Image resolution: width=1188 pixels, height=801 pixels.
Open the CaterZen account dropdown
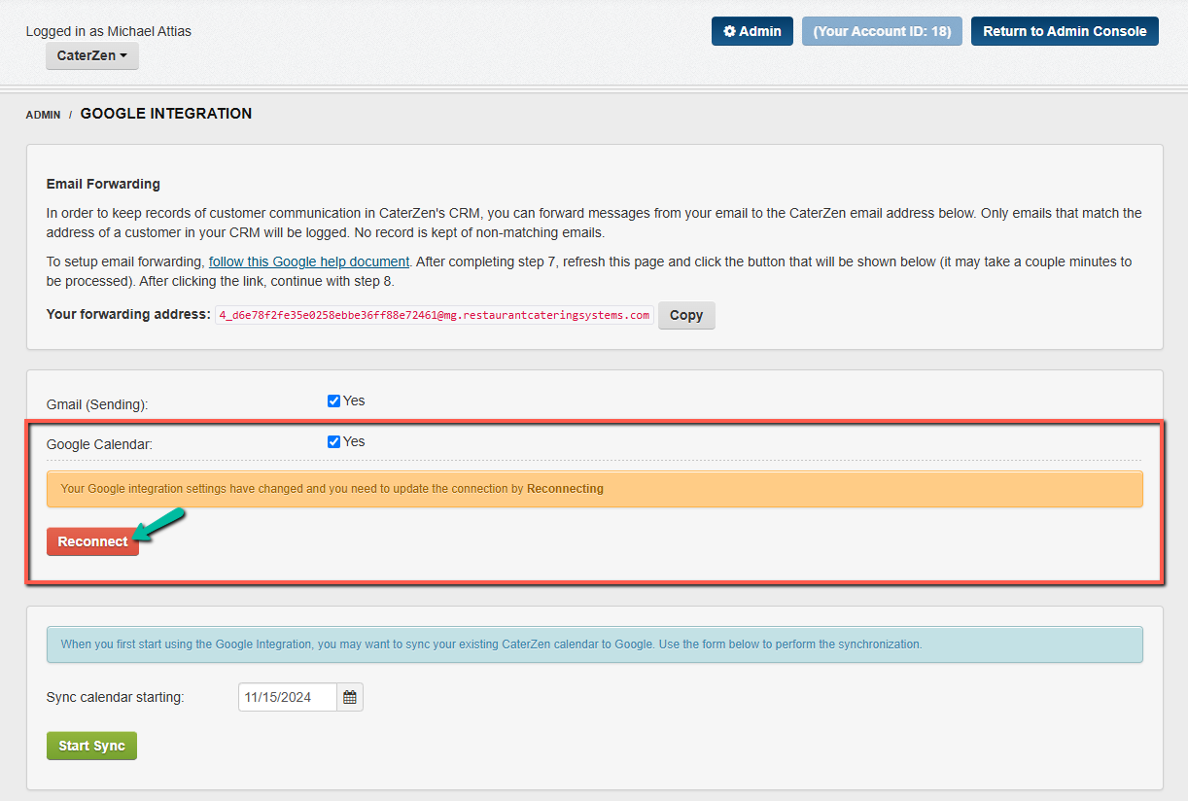point(92,55)
